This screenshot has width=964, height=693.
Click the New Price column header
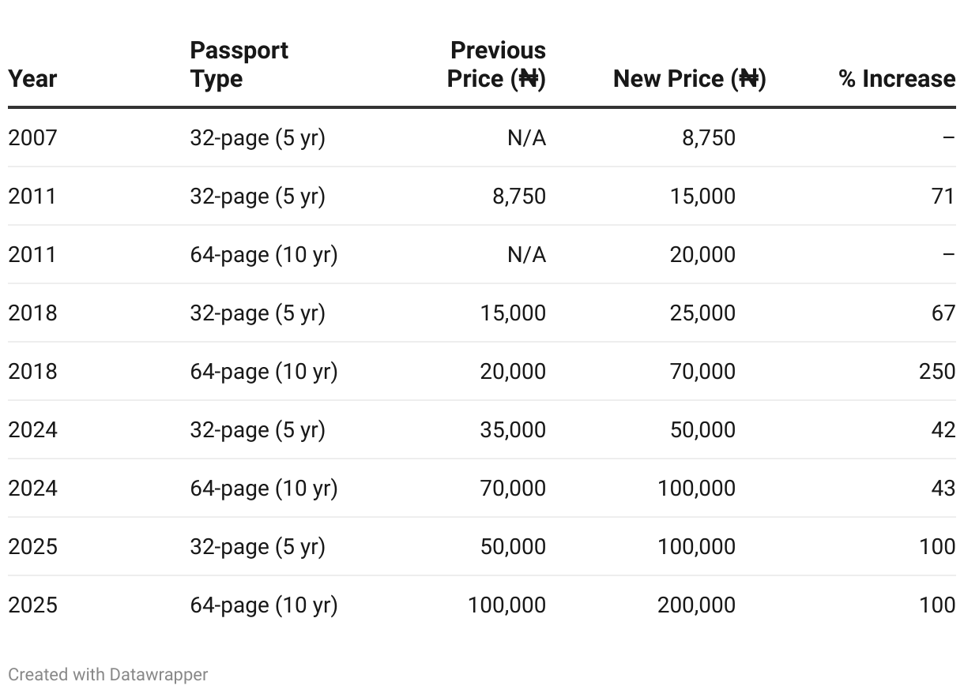coord(690,79)
